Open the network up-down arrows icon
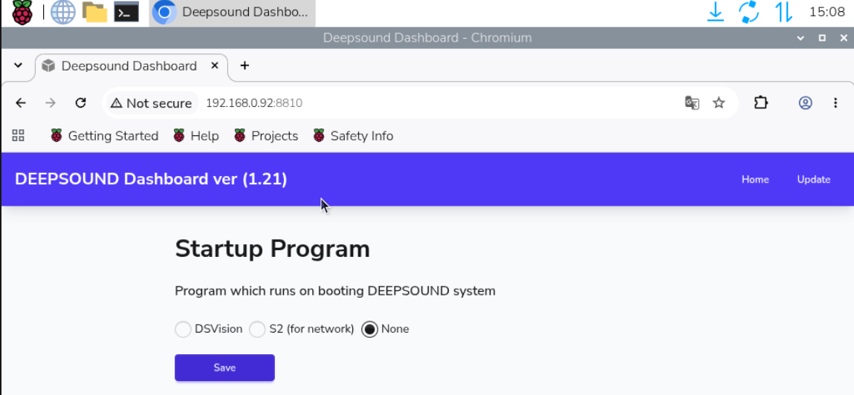Image resolution: width=854 pixels, height=395 pixels. [783, 12]
